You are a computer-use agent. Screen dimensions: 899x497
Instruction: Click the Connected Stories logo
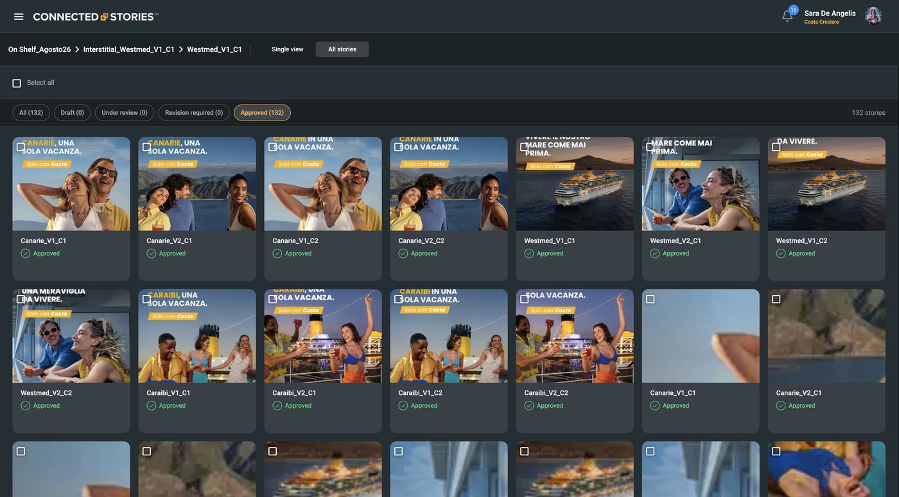click(x=96, y=17)
